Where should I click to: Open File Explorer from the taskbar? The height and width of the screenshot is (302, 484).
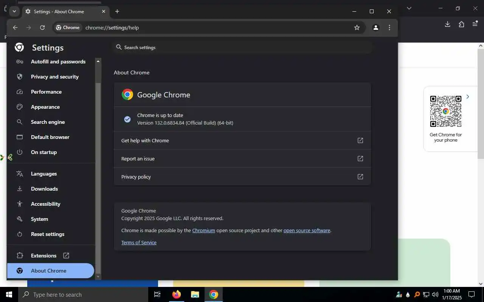(195, 294)
